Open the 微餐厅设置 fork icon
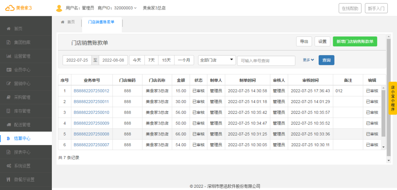The width and height of the screenshot is (397, 190). pyautogui.click(x=8, y=180)
